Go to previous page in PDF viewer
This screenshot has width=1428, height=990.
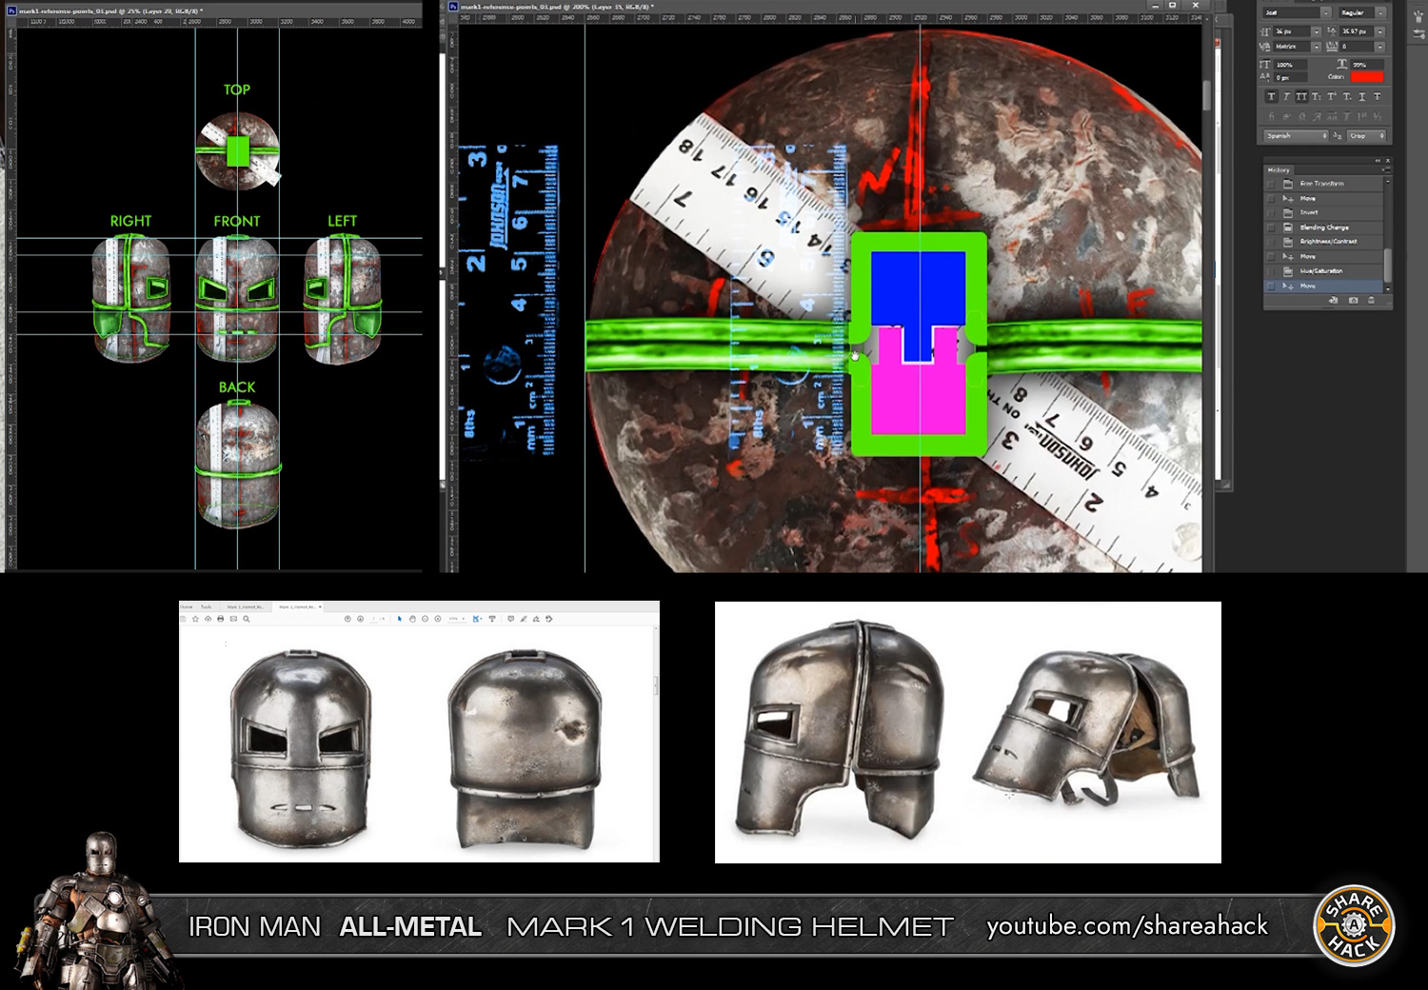(x=347, y=619)
